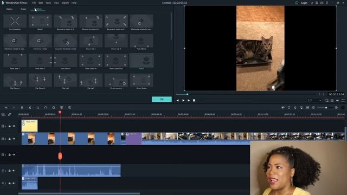Click the Login link

pyautogui.click(x=304, y=3)
